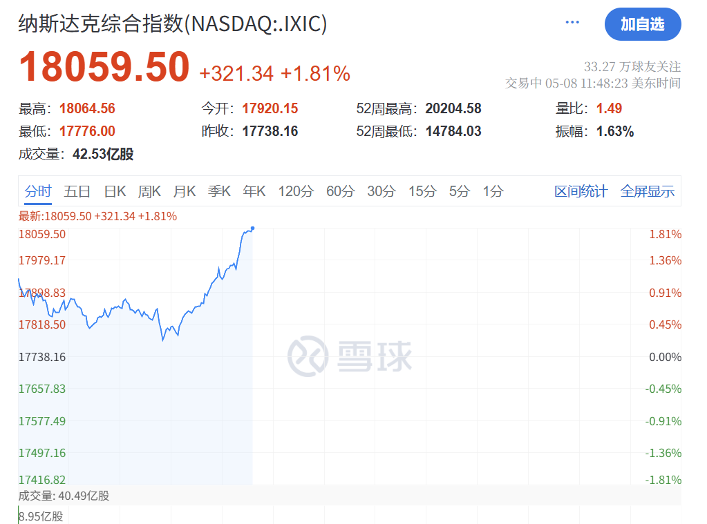Click the -0.91% right axis label
707x524 pixels.
coord(663,421)
